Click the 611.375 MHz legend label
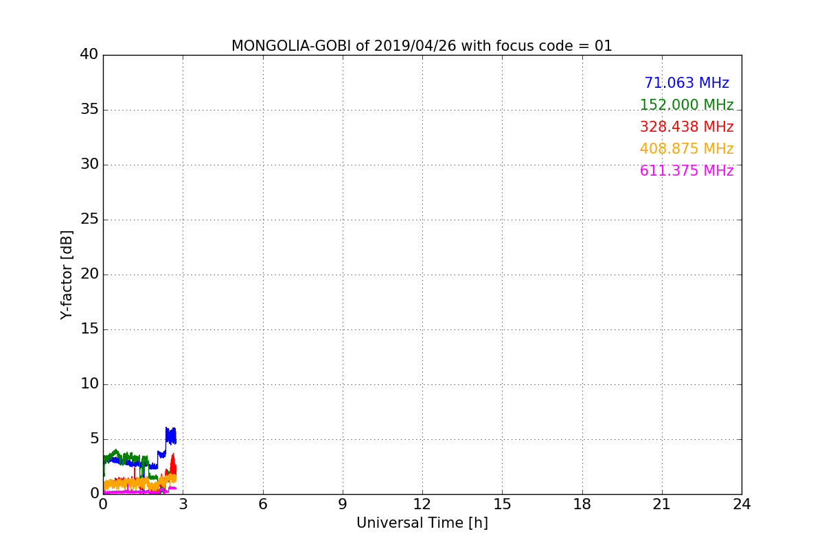The width and height of the screenshot is (824, 549). tap(687, 171)
